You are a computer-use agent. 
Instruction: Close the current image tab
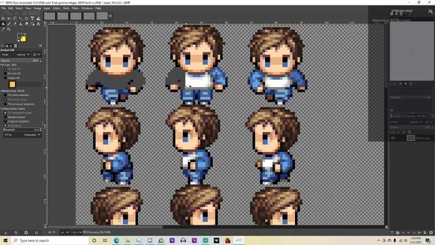(x=110, y=16)
